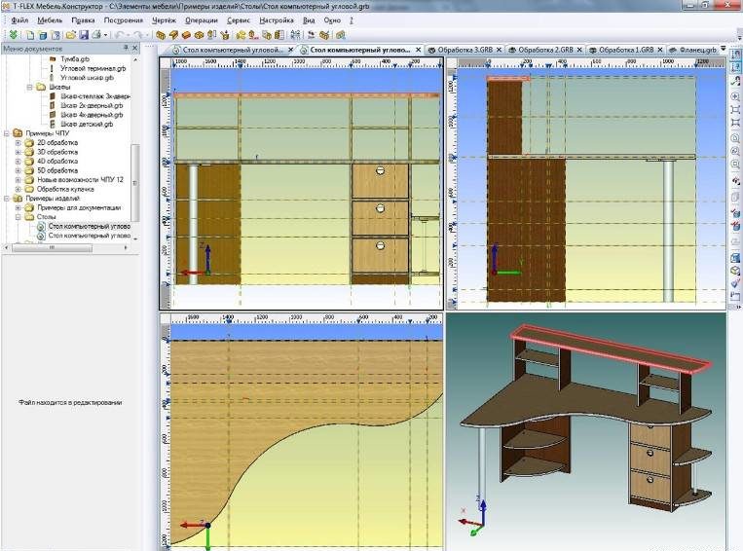Select Шкаф 2х-дверный.grb file
The image size is (743, 551).
tap(92, 106)
